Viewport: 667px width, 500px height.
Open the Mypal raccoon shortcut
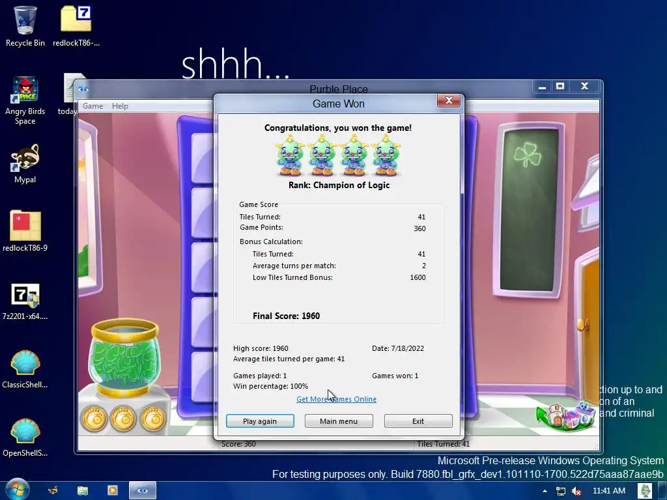(25, 163)
